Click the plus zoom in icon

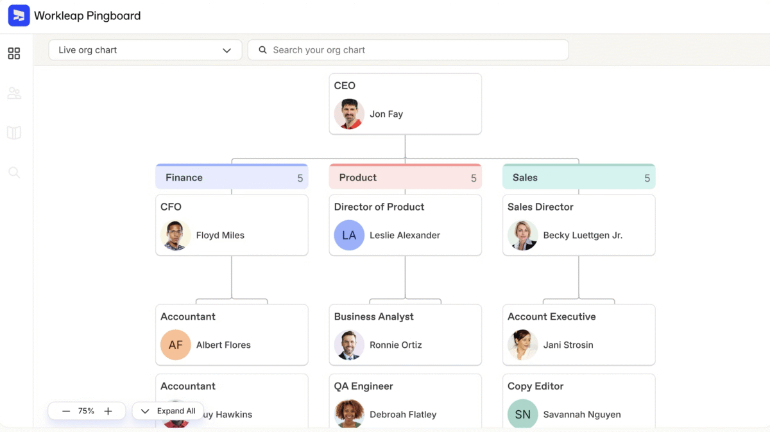point(108,411)
